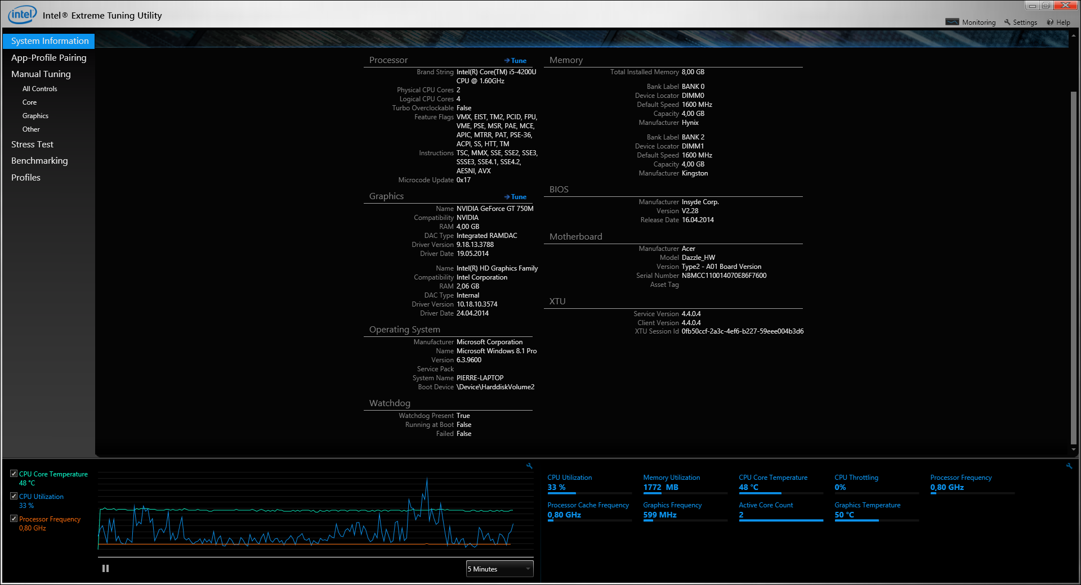The image size is (1081, 585).
Task: Click the Hynix manufacturer value
Action: pos(690,123)
